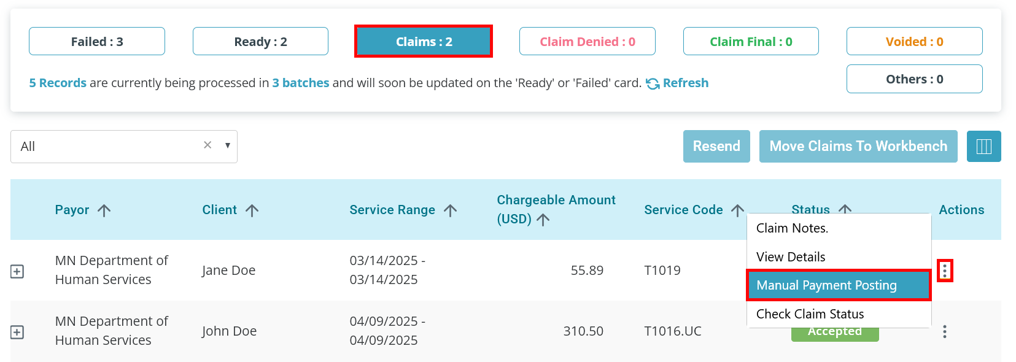This screenshot has height=362, width=1016.
Task: Sort by Service Code arrow icon
Action: click(737, 210)
